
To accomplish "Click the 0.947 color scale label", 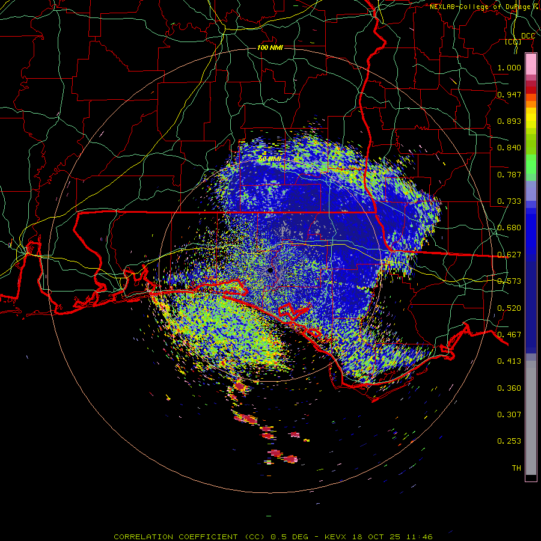I will [x=509, y=94].
